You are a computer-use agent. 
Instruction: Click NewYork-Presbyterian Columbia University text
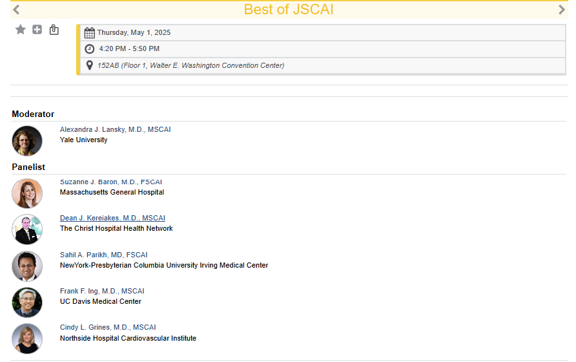(164, 265)
